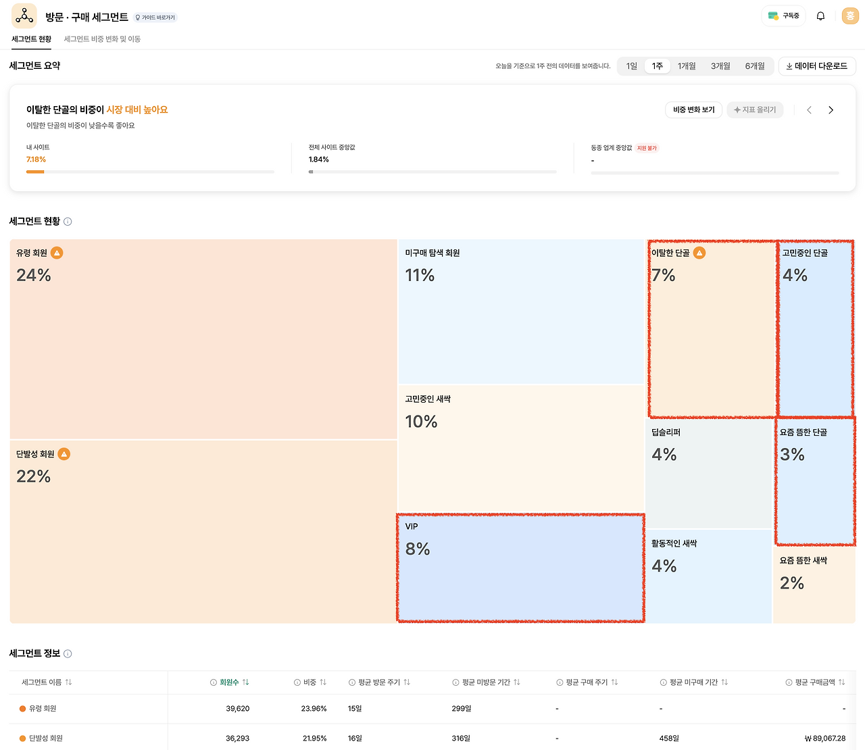Image resolution: width=865 pixels, height=750 pixels.
Task: Select the 활동적인 새싹 4% tile
Action: coord(709,576)
